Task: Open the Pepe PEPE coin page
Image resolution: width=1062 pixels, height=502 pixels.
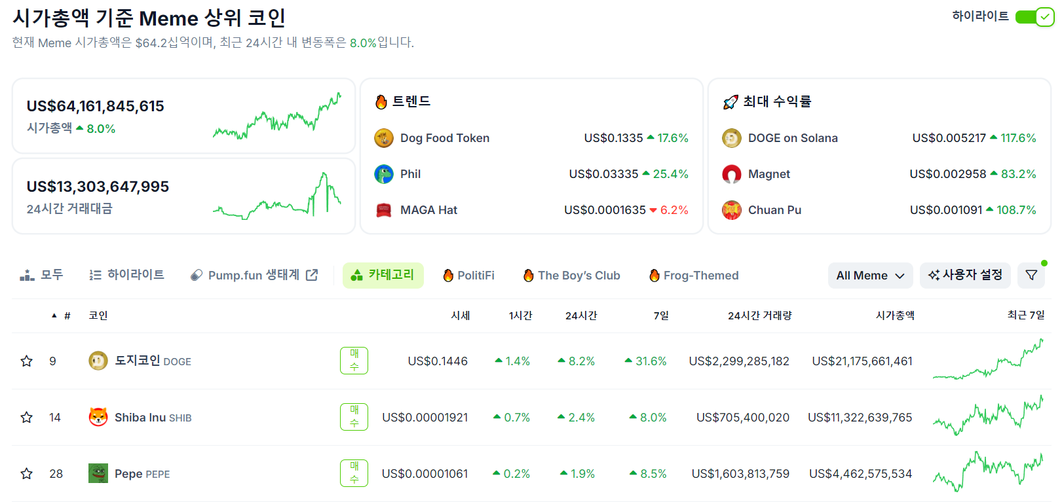Action: coord(142,474)
